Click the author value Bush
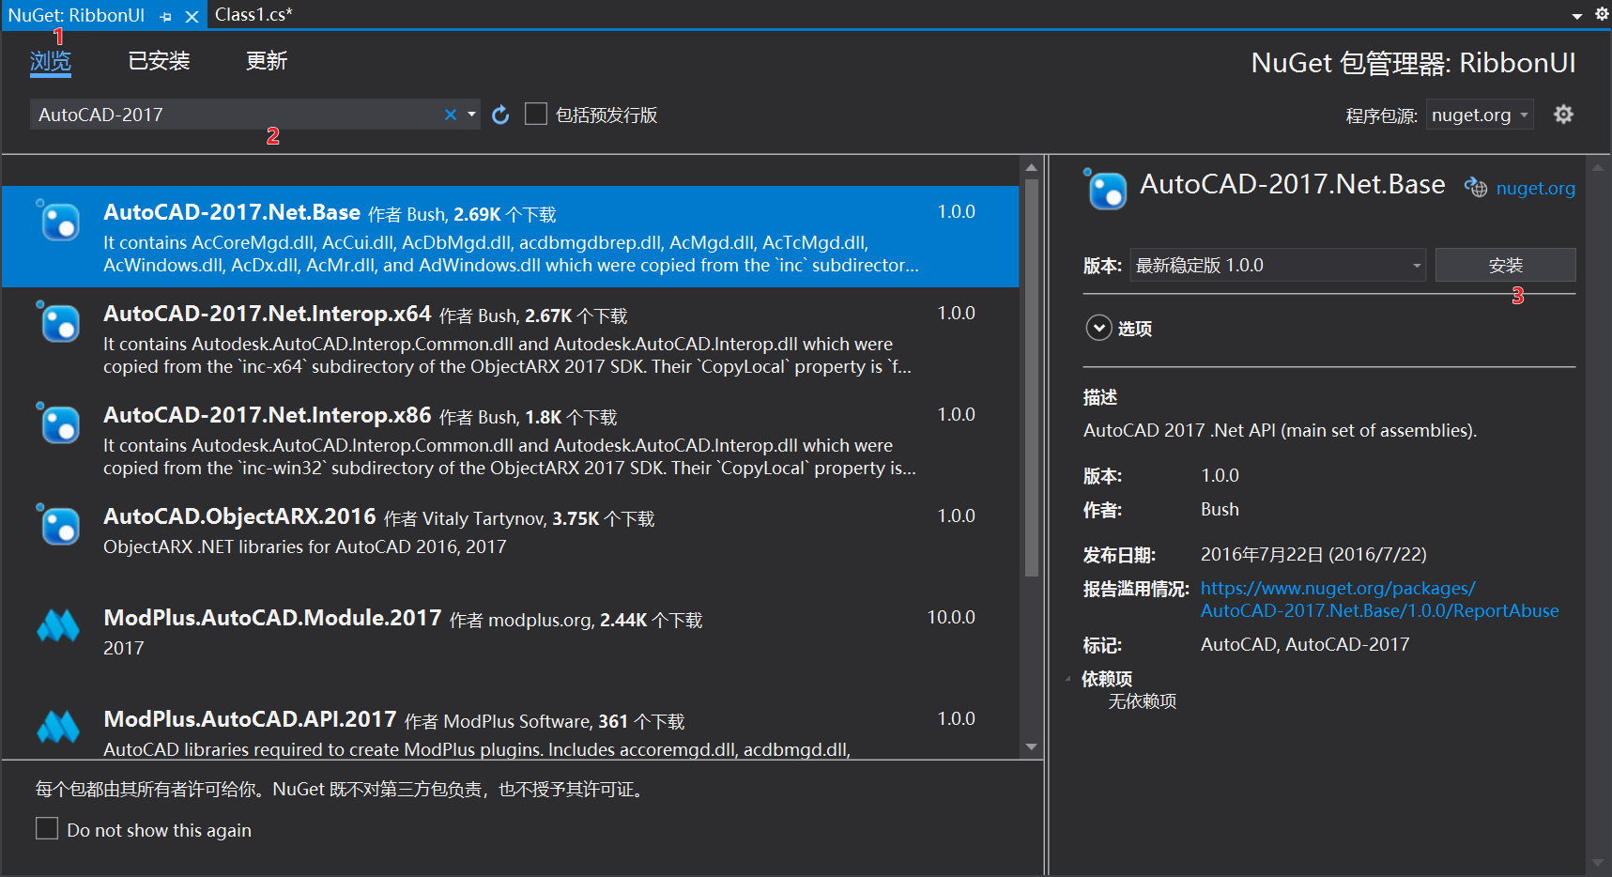The height and width of the screenshot is (877, 1612). coord(1220,509)
